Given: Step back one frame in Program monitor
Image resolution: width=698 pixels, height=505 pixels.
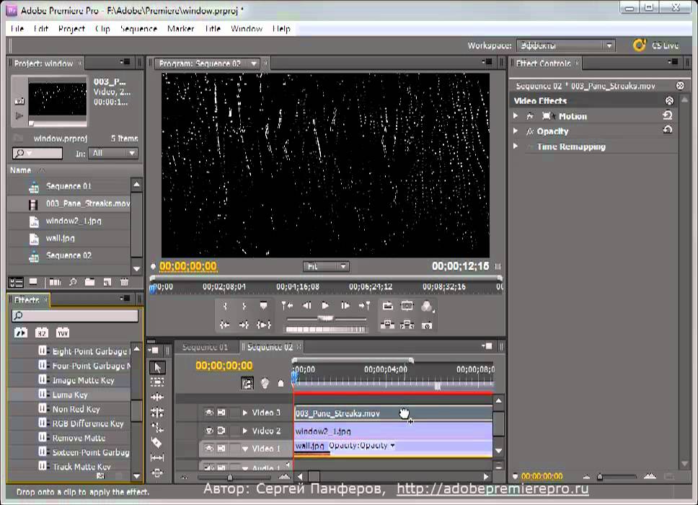Looking at the screenshot, I should pos(306,305).
